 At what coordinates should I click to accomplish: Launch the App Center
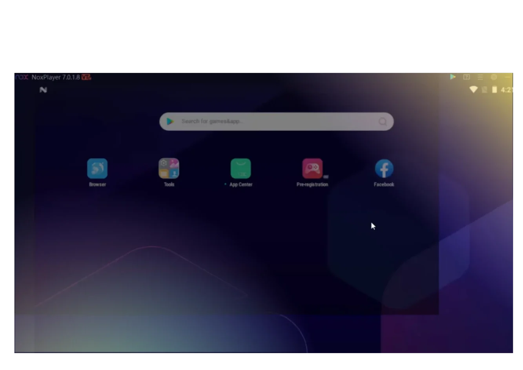click(241, 169)
